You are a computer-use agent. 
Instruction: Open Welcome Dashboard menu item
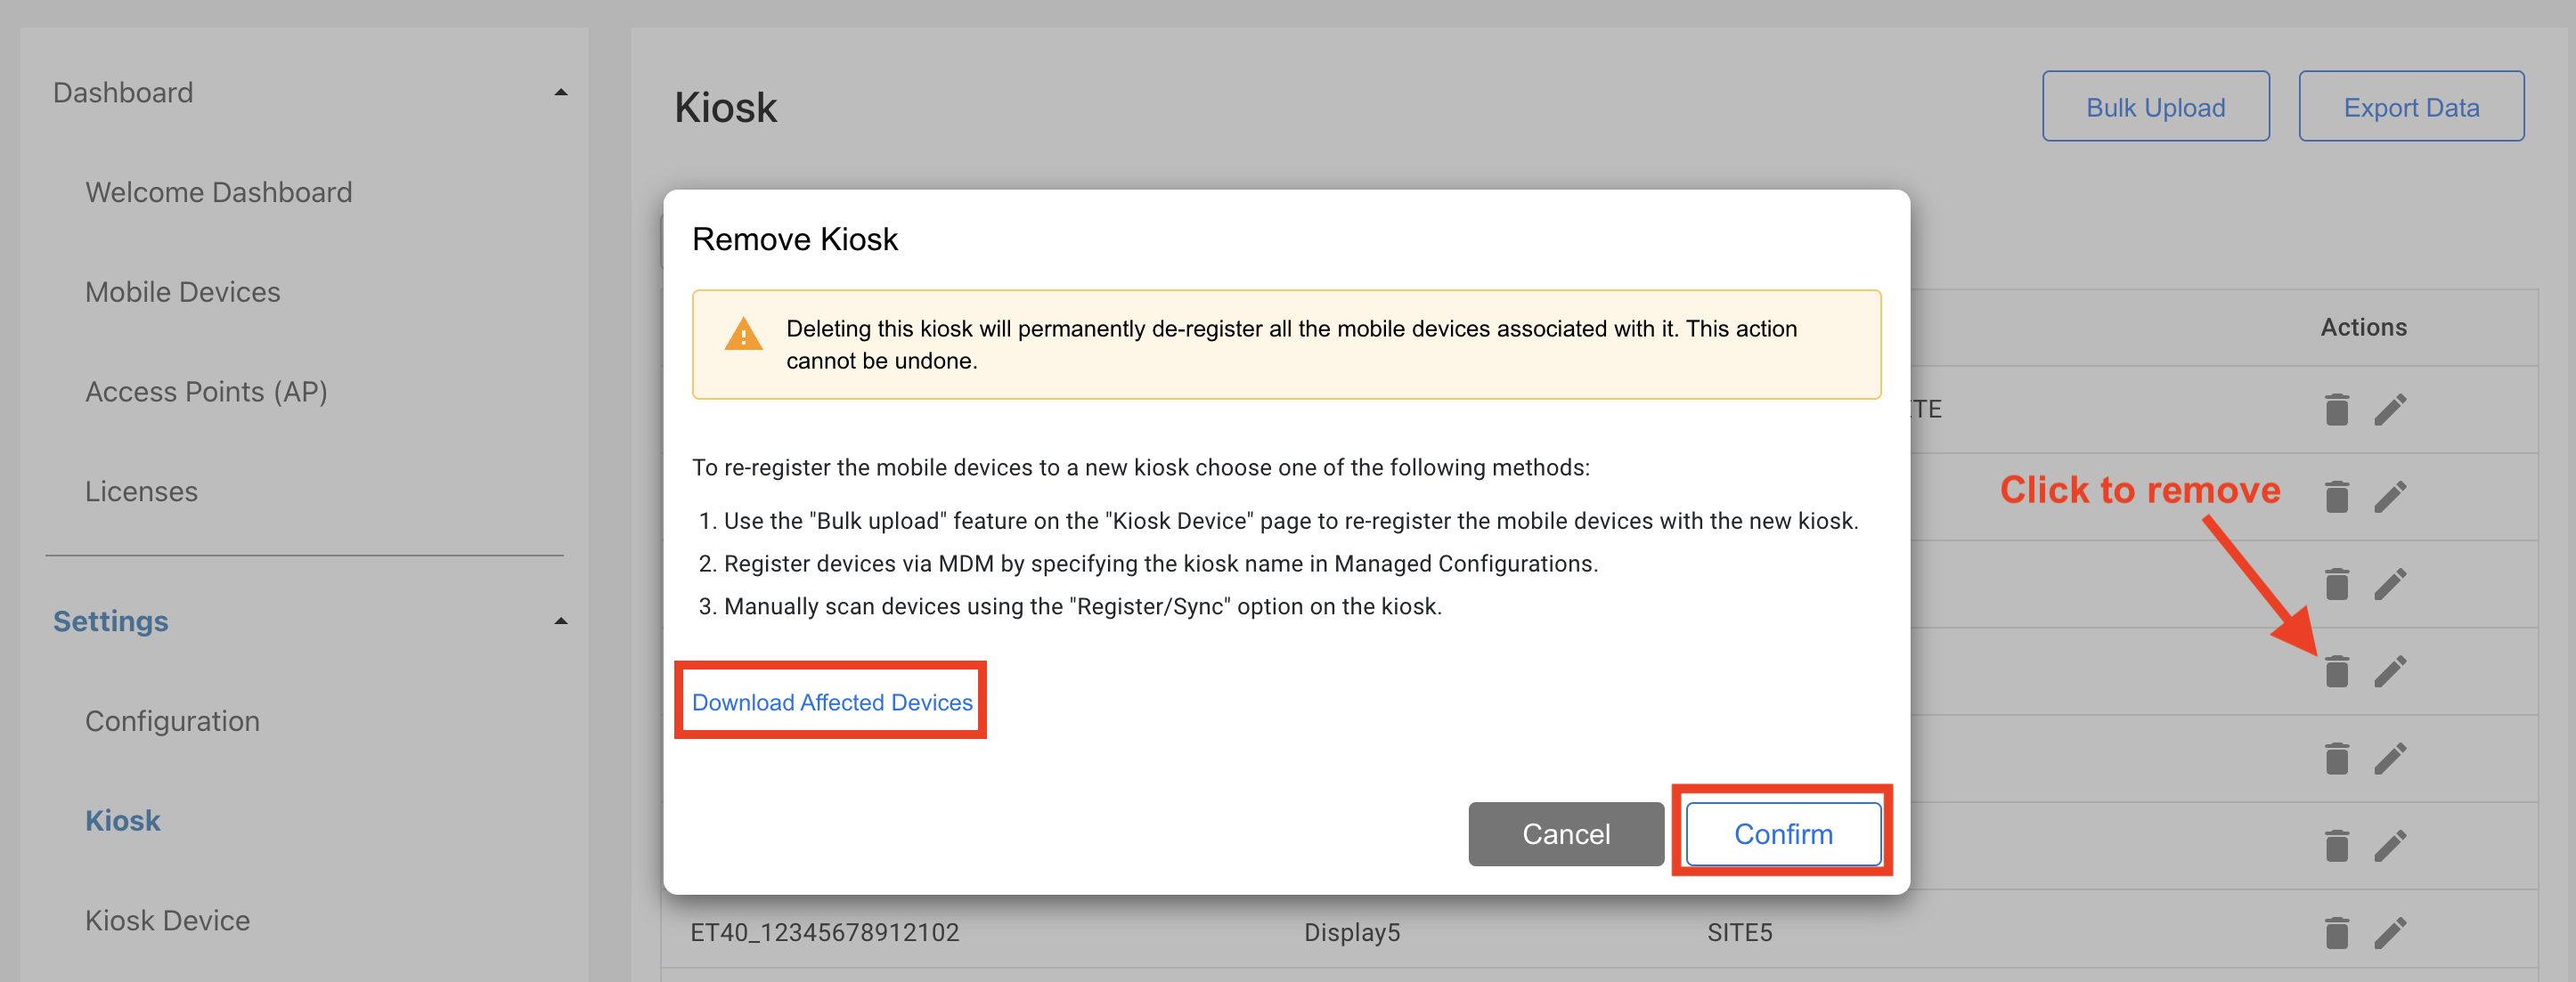coord(218,192)
